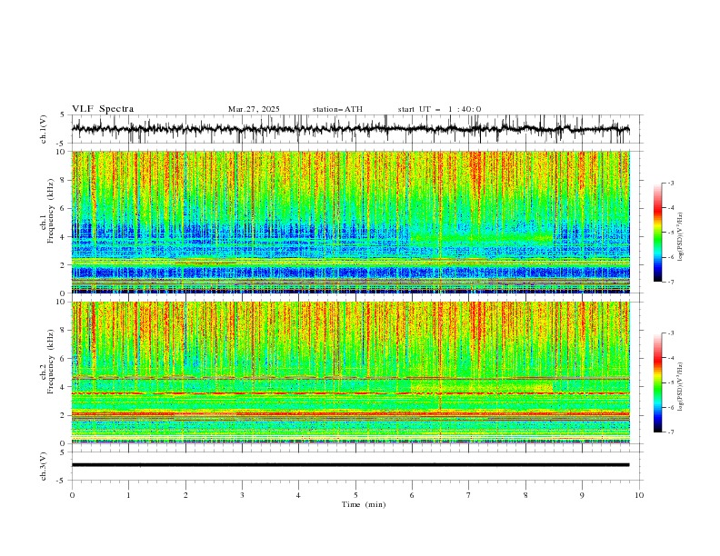Click the 'station=ATH' label
Viewport: 720px width, 556px height.
pyautogui.click(x=337, y=109)
